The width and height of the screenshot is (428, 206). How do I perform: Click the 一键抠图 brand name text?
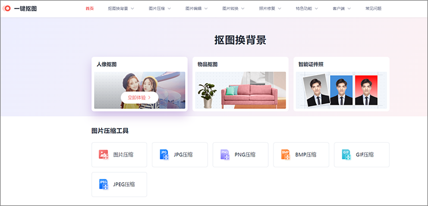click(x=25, y=9)
